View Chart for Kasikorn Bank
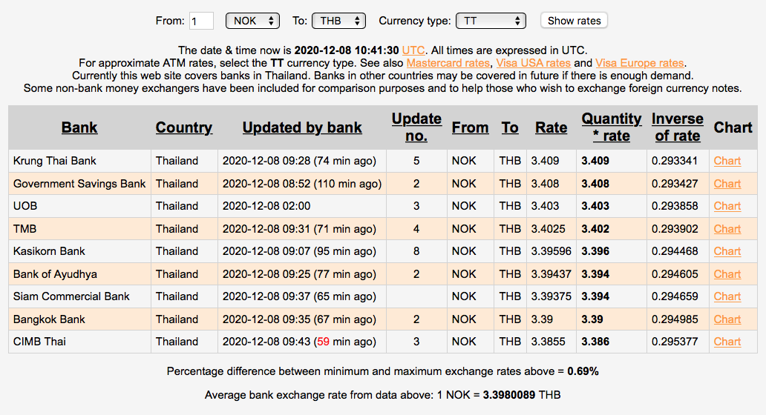Image resolution: width=766 pixels, height=415 pixels. tap(727, 251)
